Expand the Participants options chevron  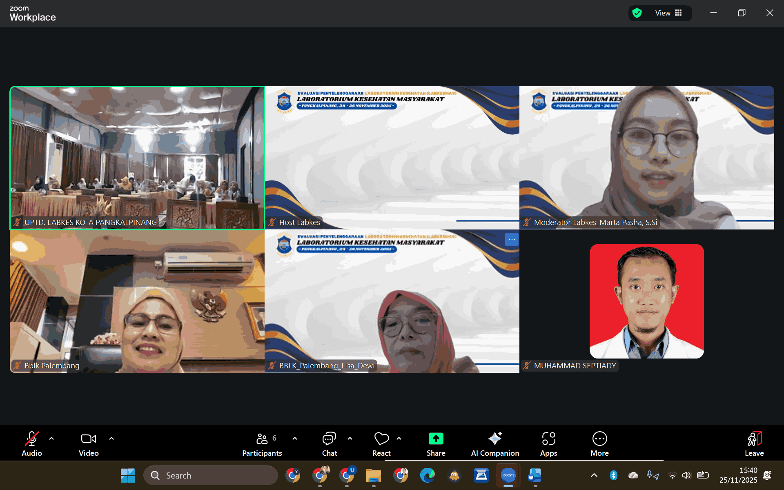click(295, 439)
